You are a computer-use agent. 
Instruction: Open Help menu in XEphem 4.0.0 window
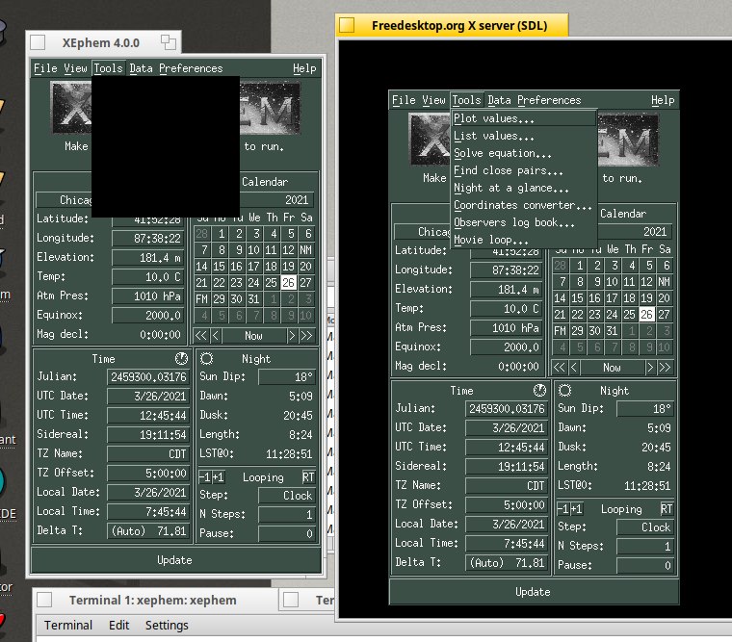point(304,68)
